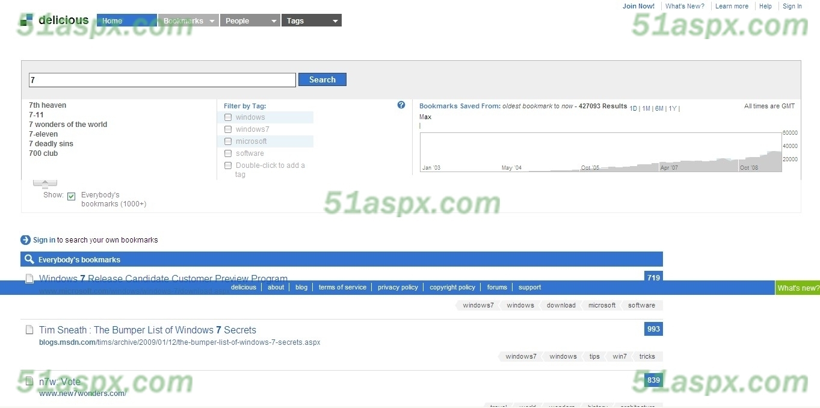Click the tips tag chip
Image resolution: width=820 pixels, height=408 pixels.
click(x=594, y=356)
